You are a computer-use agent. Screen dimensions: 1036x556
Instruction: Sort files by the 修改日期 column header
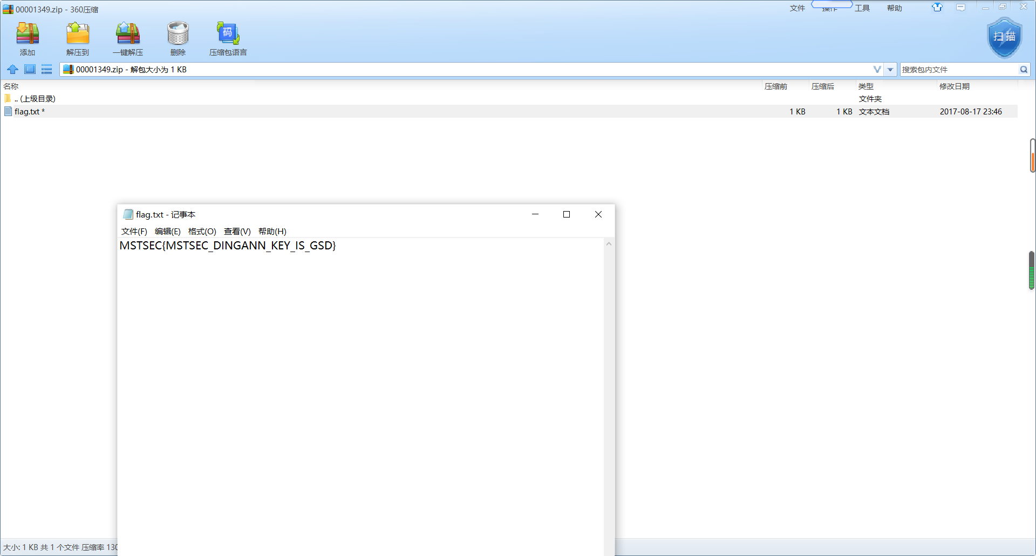(x=954, y=86)
